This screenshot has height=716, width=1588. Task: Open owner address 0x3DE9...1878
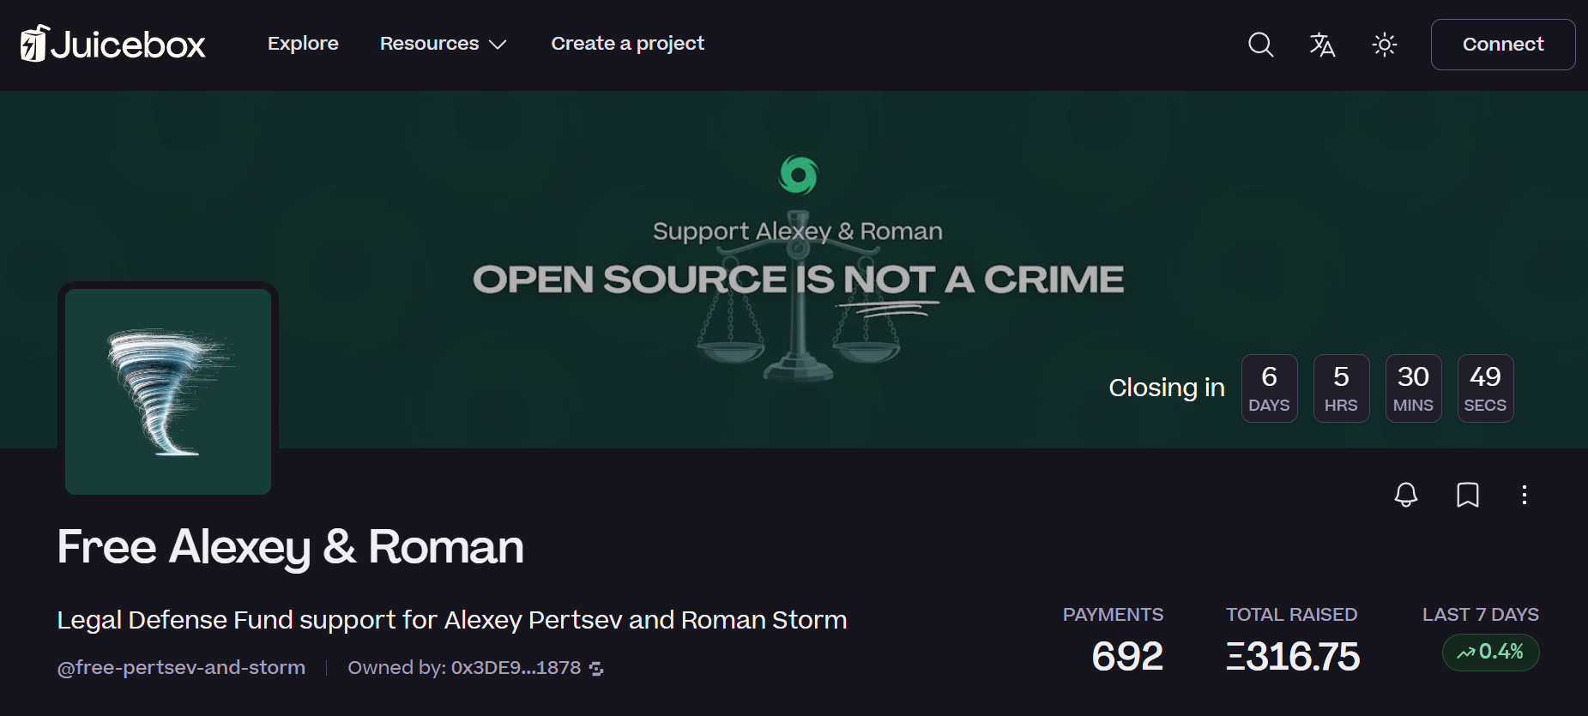[516, 668]
